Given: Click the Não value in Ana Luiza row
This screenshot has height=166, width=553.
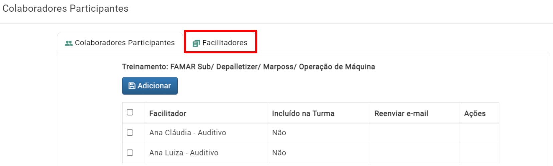Looking at the screenshot, I should (279, 153).
